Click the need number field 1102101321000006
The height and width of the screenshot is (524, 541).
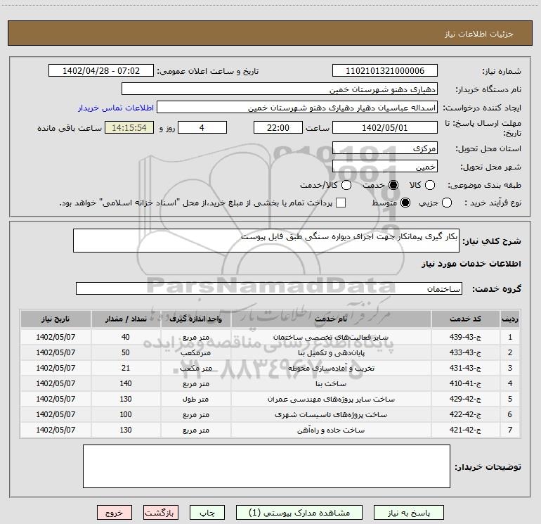385,71
